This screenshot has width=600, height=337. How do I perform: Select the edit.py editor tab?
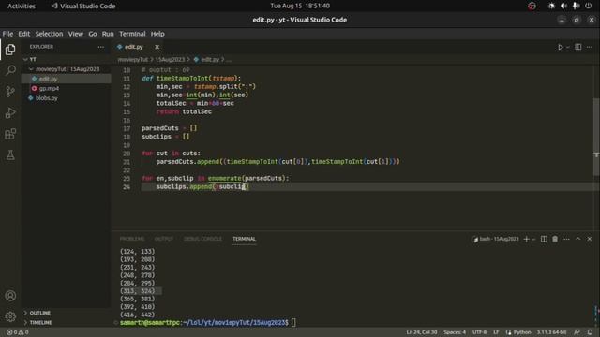pyautogui.click(x=133, y=47)
